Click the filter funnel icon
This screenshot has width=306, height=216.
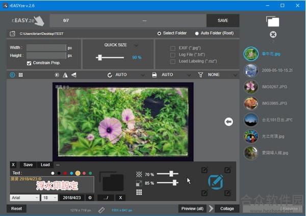coord(200,75)
